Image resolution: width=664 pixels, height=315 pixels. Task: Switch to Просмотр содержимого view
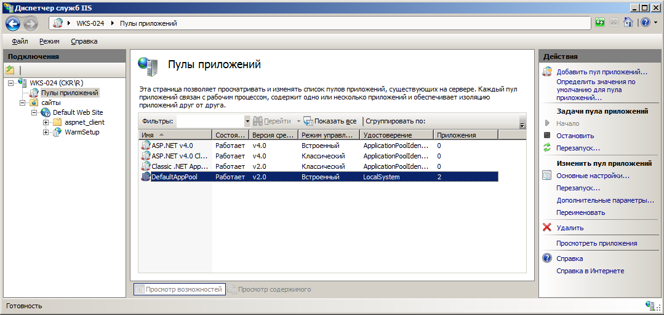(270, 290)
